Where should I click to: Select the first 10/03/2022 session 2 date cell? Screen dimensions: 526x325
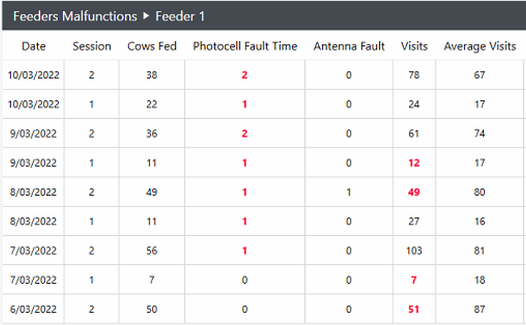pyautogui.click(x=33, y=76)
